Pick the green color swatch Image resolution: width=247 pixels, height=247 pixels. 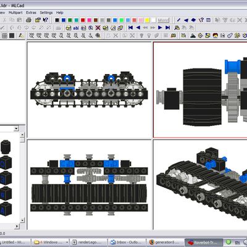point(70,20)
